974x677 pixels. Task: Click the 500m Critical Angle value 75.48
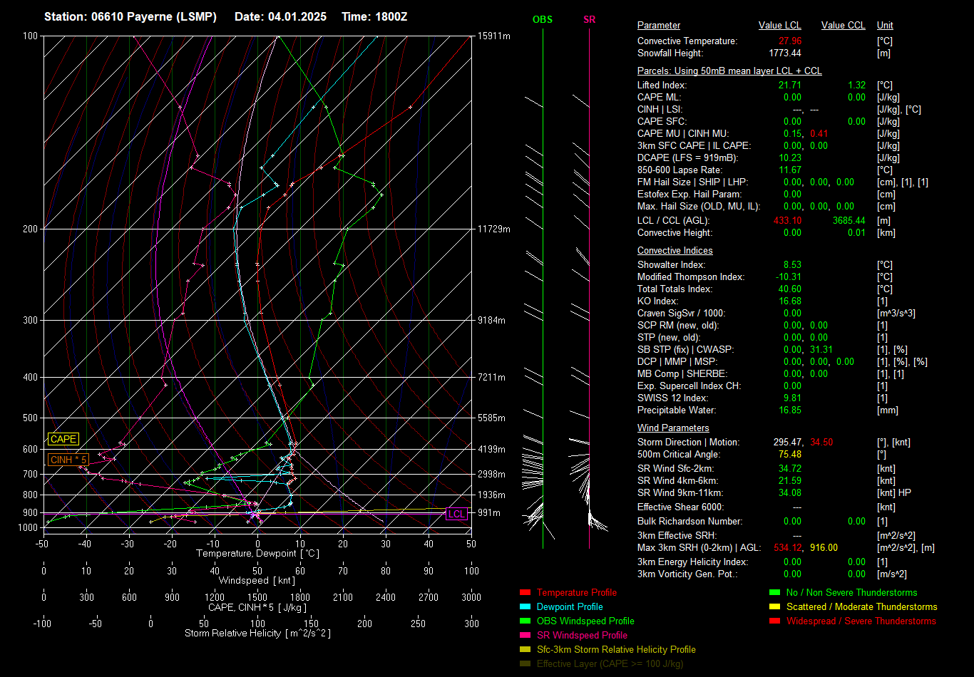(x=790, y=455)
